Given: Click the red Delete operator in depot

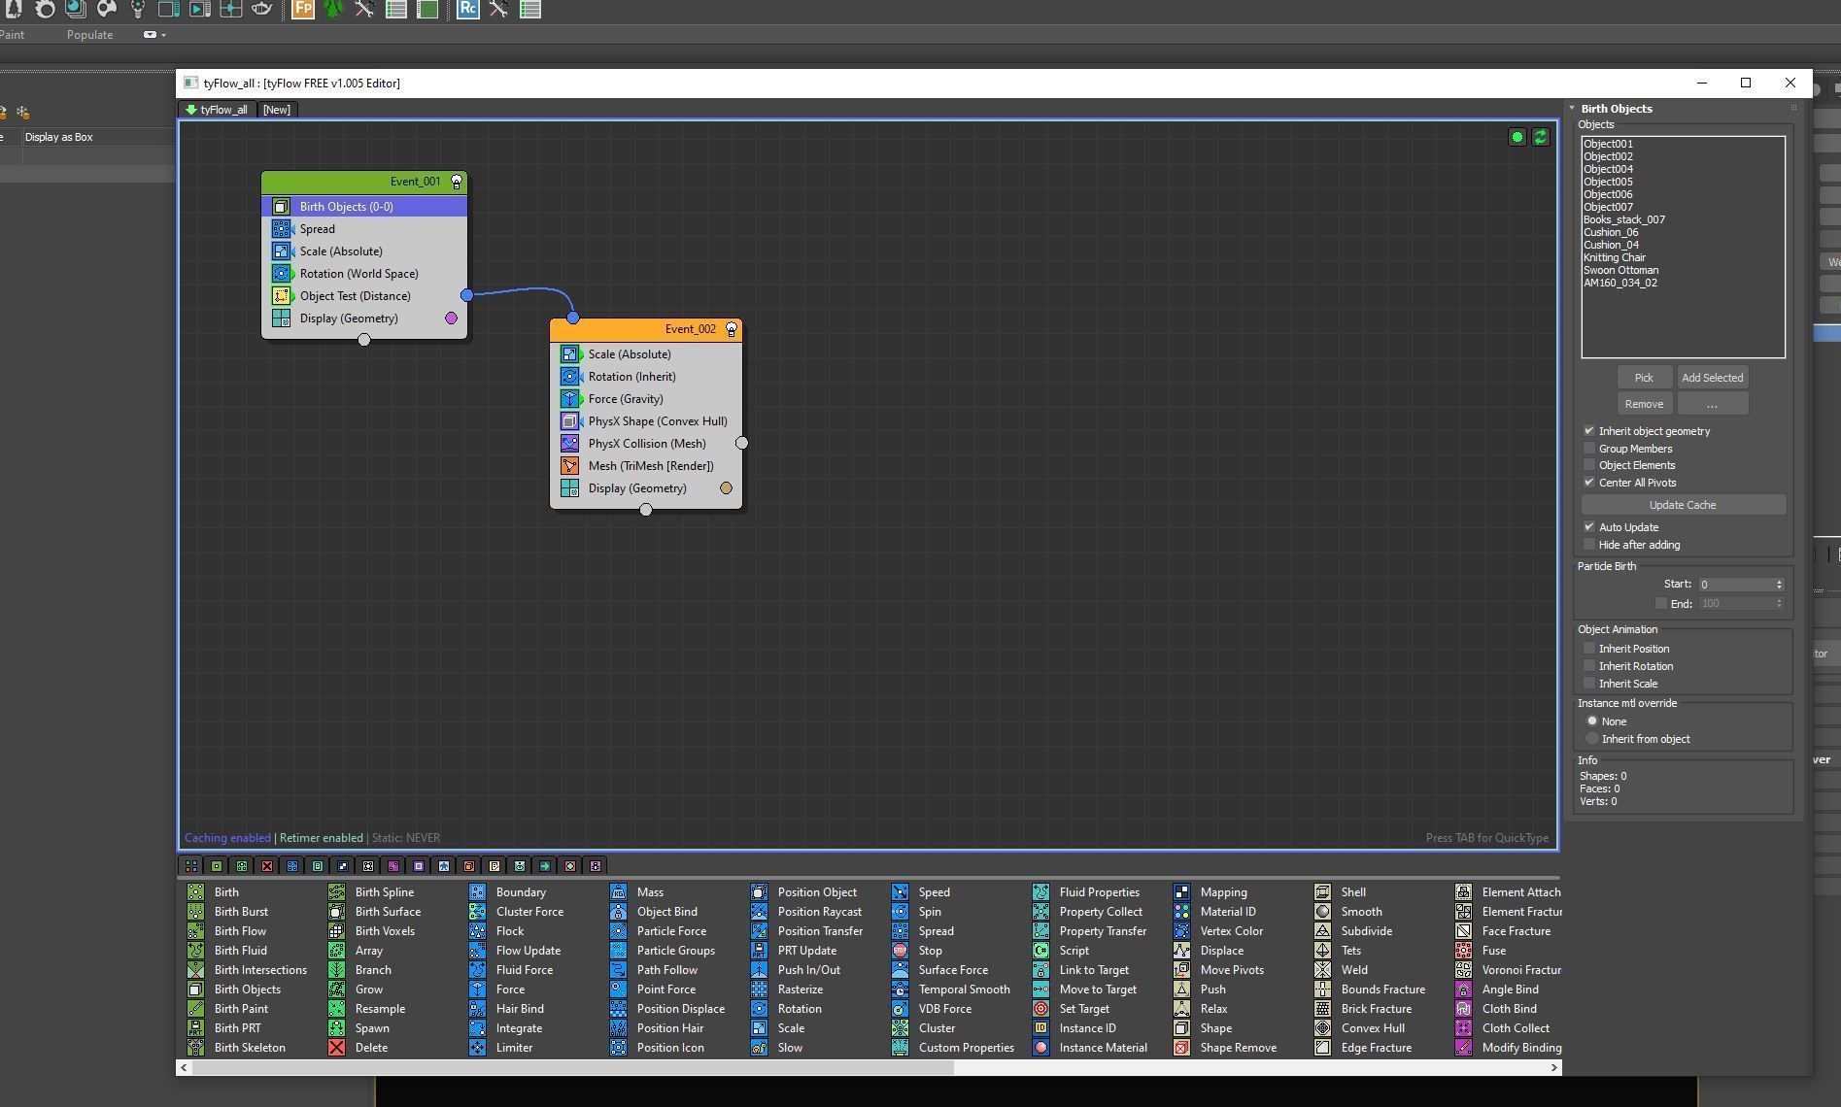Looking at the screenshot, I should [x=336, y=1048].
